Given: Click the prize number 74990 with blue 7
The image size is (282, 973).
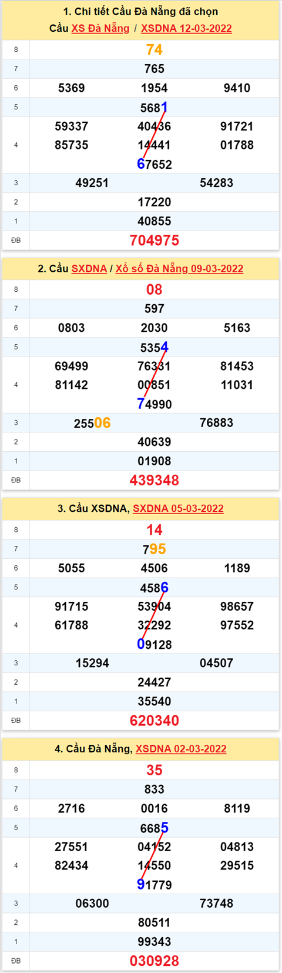Looking at the screenshot, I should 155,404.
